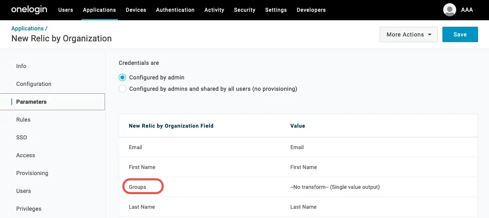
Task: Click the Save button
Action: point(460,34)
